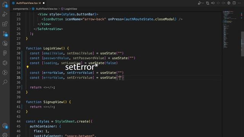
Task: Click StyleSheet in the styles declaration
Action: point(65,121)
